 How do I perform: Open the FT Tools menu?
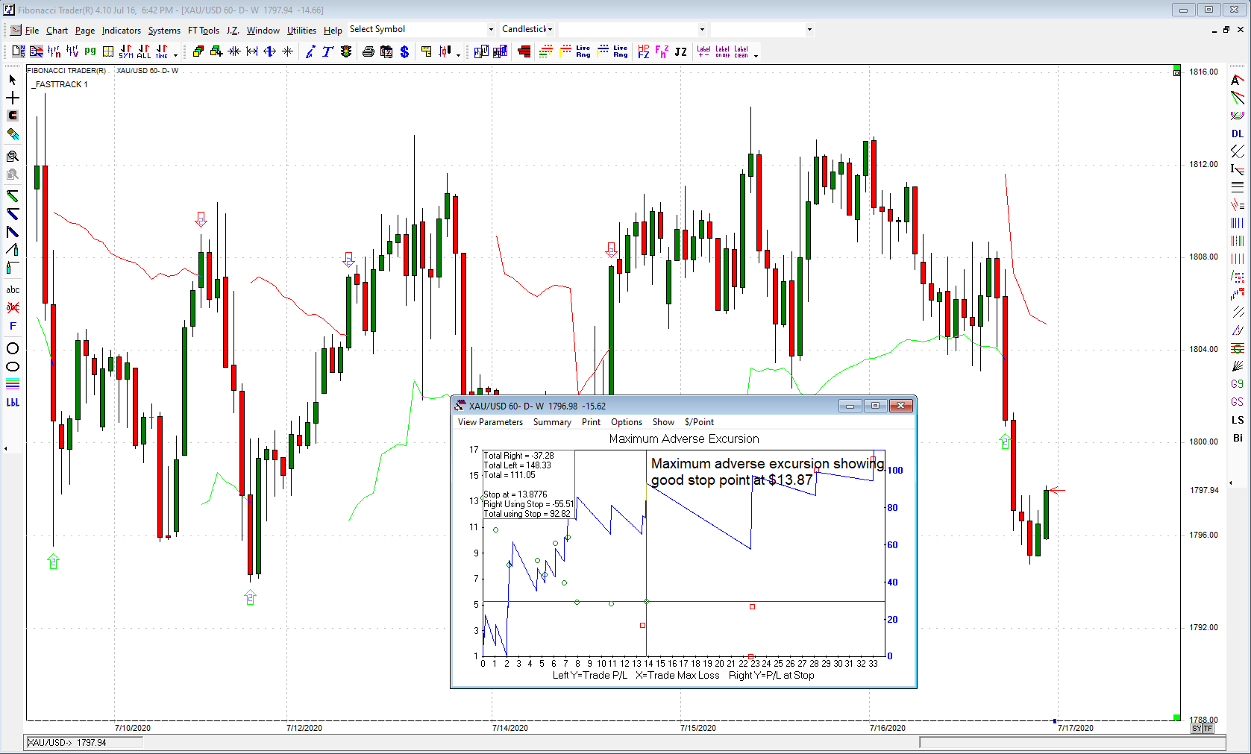click(x=204, y=31)
